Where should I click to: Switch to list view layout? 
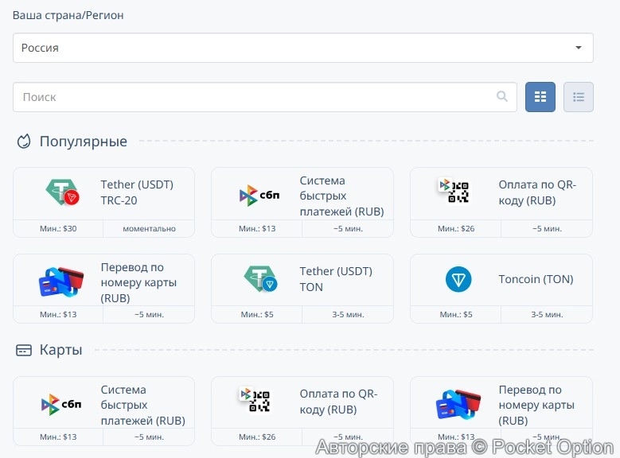tap(579, 97)
